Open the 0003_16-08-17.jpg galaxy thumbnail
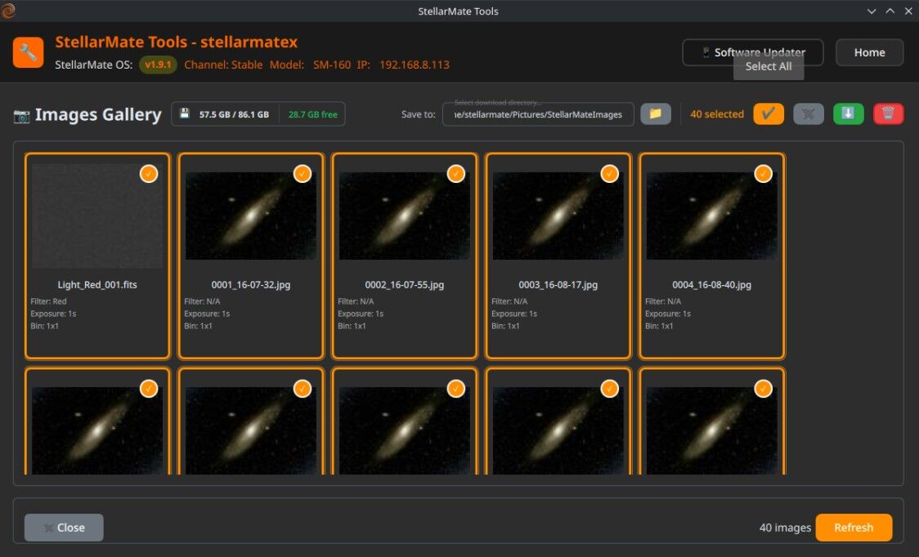Image resolution: width=919 pixels, height=557 pixels. tap(558, 216)
